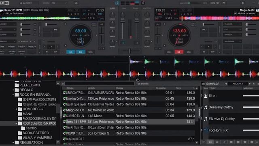
Task: Adjust right deck pitch fader
Action: [158, 35]
